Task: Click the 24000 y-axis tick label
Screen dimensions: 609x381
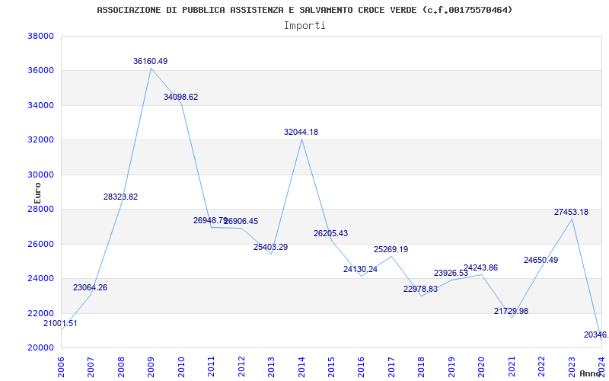Action: (x=40, y=279)
